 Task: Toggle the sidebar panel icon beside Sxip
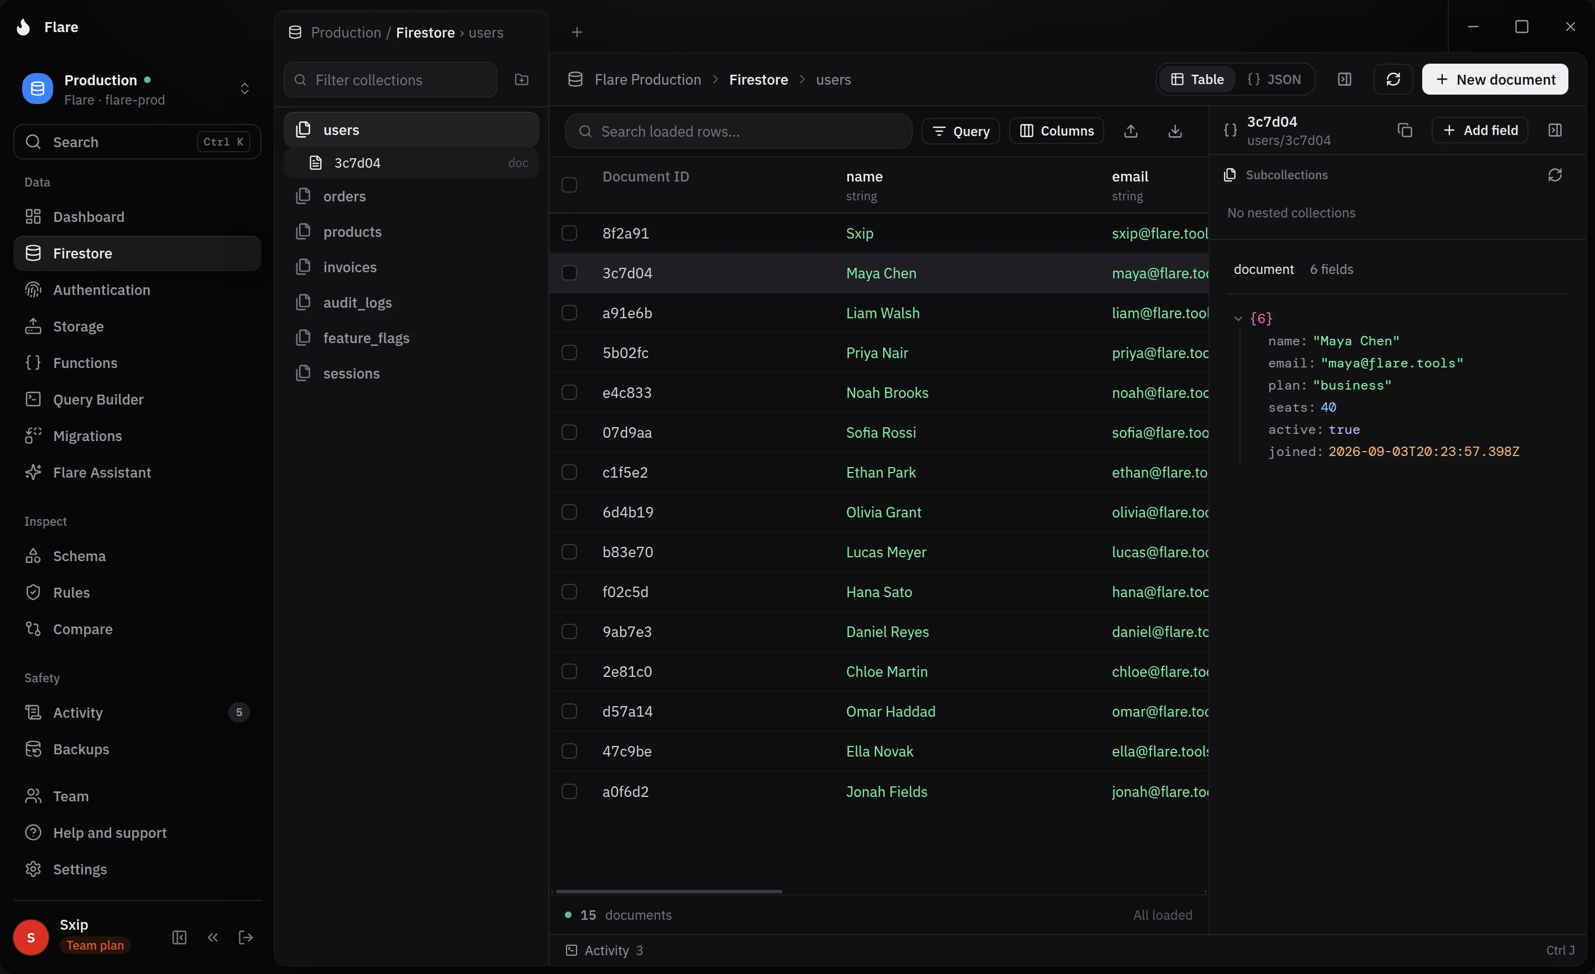coord(179,937)
